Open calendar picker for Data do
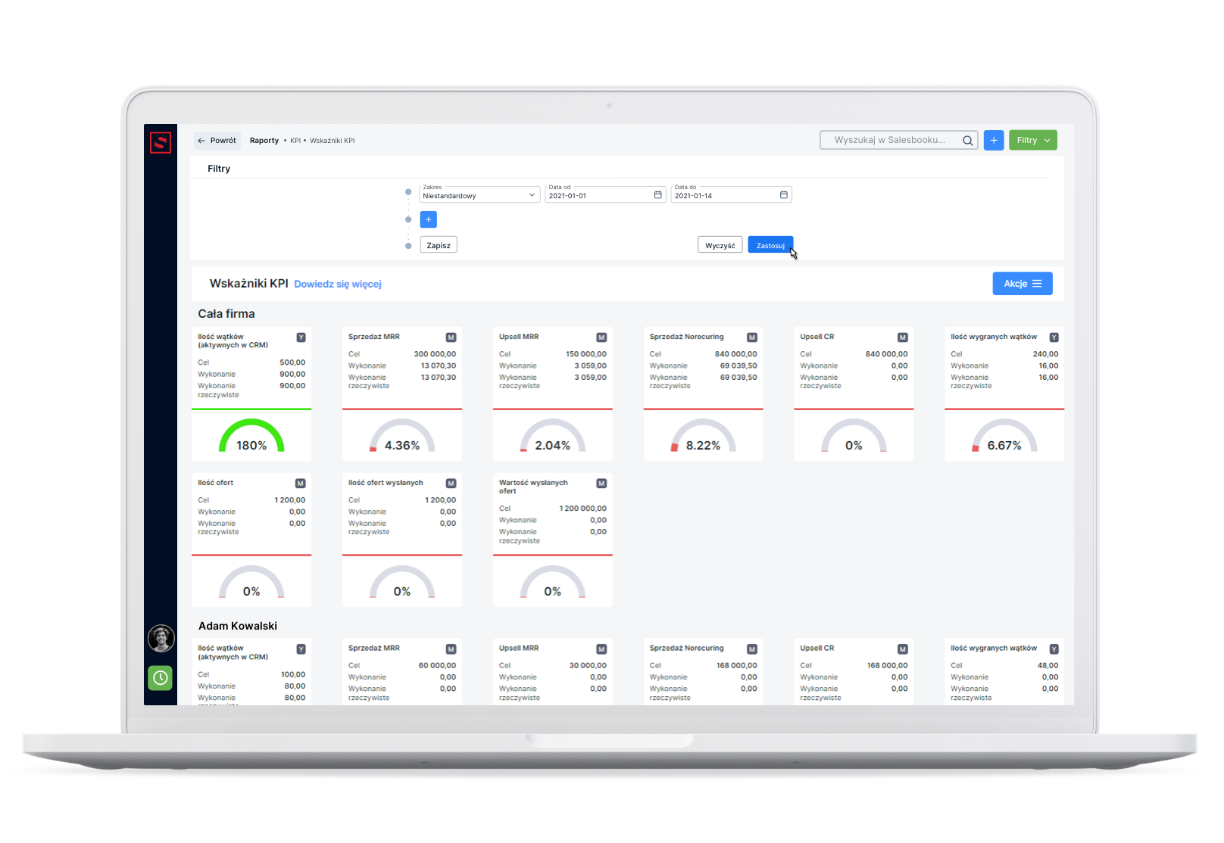 pos(783,194)
